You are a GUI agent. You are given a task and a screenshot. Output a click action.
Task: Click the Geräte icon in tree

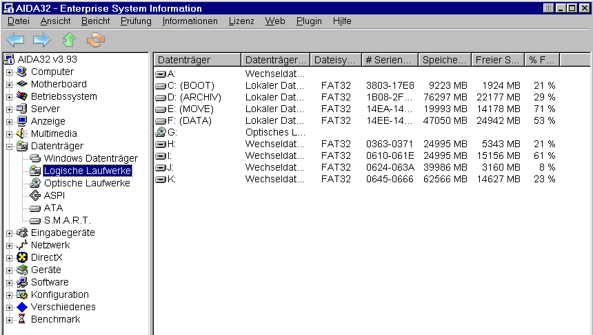coord(22,270)
